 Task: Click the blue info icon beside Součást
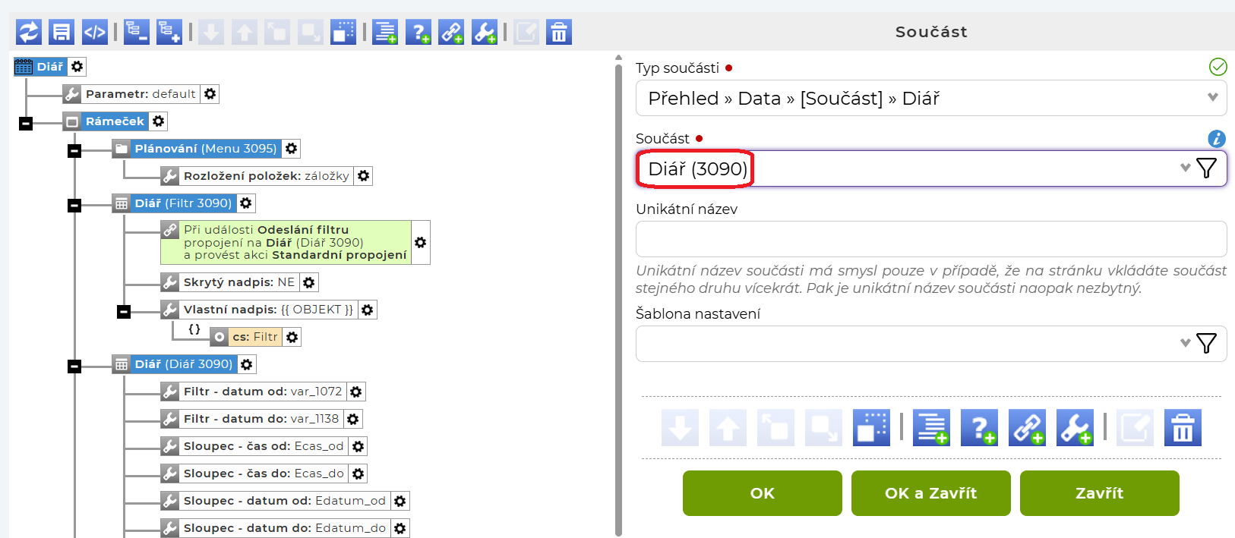pos(1217,139)
